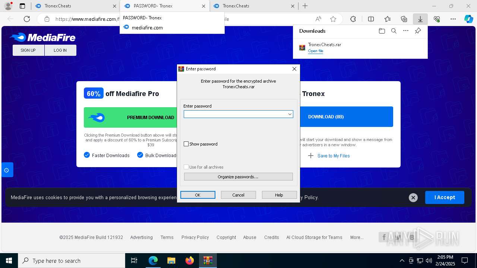
Task: Open the Copyright footer link
Action: pos(226,237)
